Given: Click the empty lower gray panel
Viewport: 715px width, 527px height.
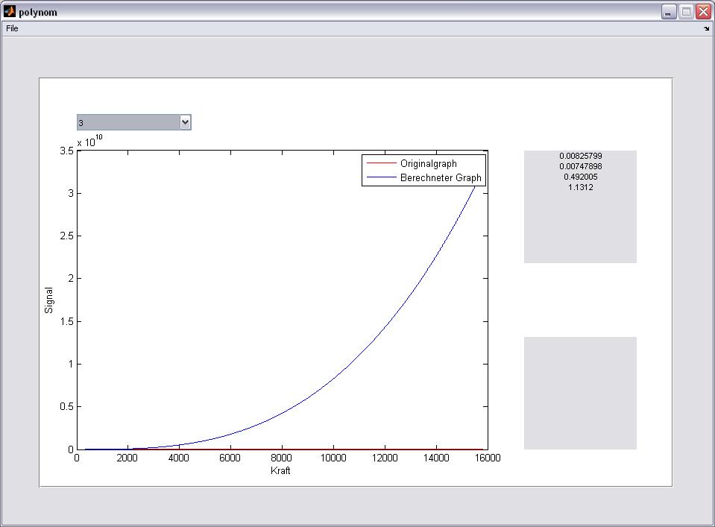Looking at the screenshot, I should [x=580, y=393].
